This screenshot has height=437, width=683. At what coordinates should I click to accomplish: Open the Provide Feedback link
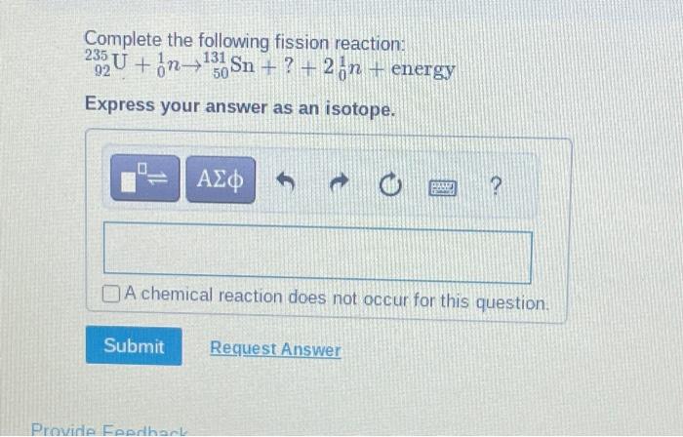click(x=109, y=430)
